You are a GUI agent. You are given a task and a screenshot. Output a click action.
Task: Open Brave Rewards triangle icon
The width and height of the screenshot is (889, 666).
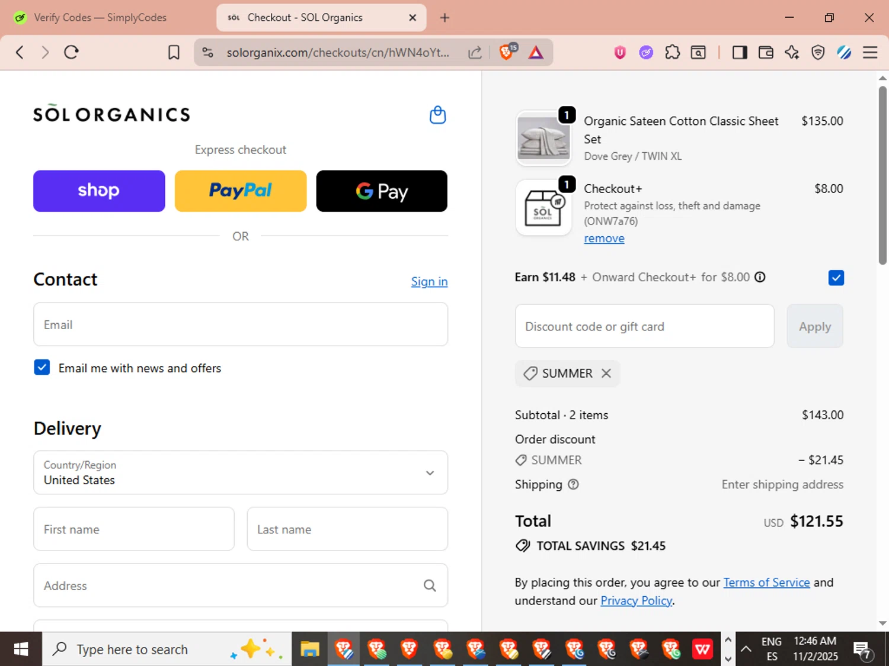[536, 52]
